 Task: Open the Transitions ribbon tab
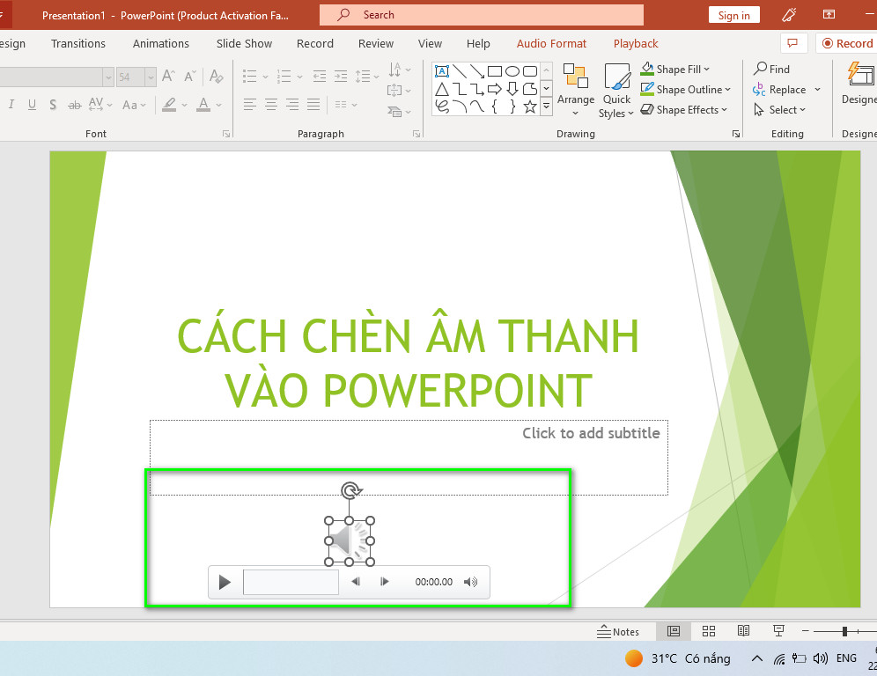click(x=77, y=44)
